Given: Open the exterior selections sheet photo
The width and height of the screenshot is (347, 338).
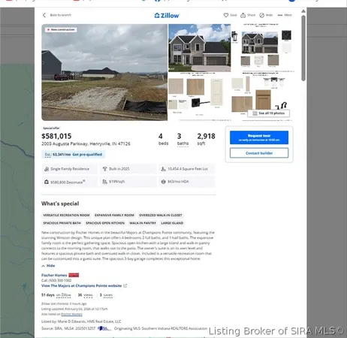Looking at the screenshot, I should click(x=262, y=48).
